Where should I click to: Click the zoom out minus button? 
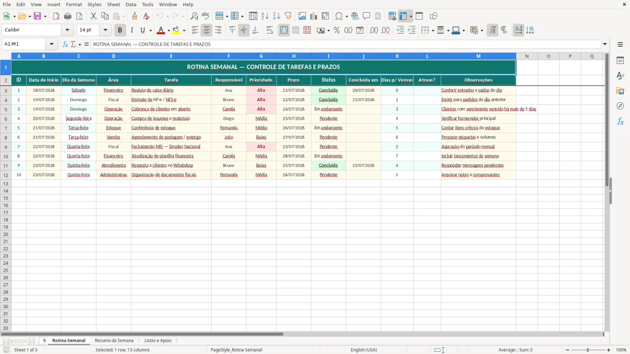point(566,350)
